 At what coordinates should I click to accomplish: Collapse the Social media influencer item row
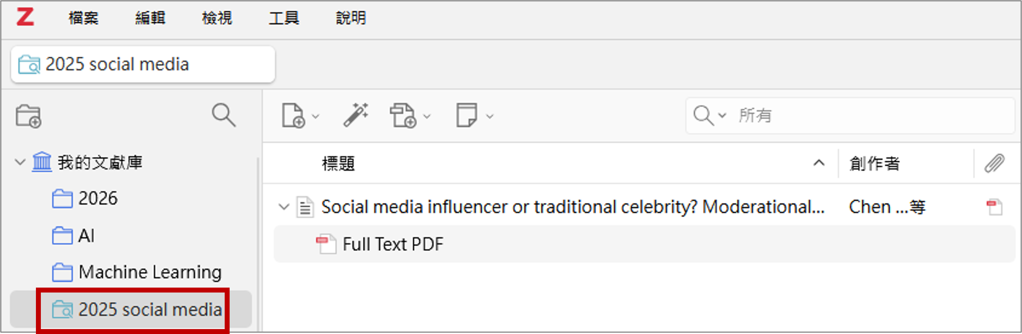283,207
